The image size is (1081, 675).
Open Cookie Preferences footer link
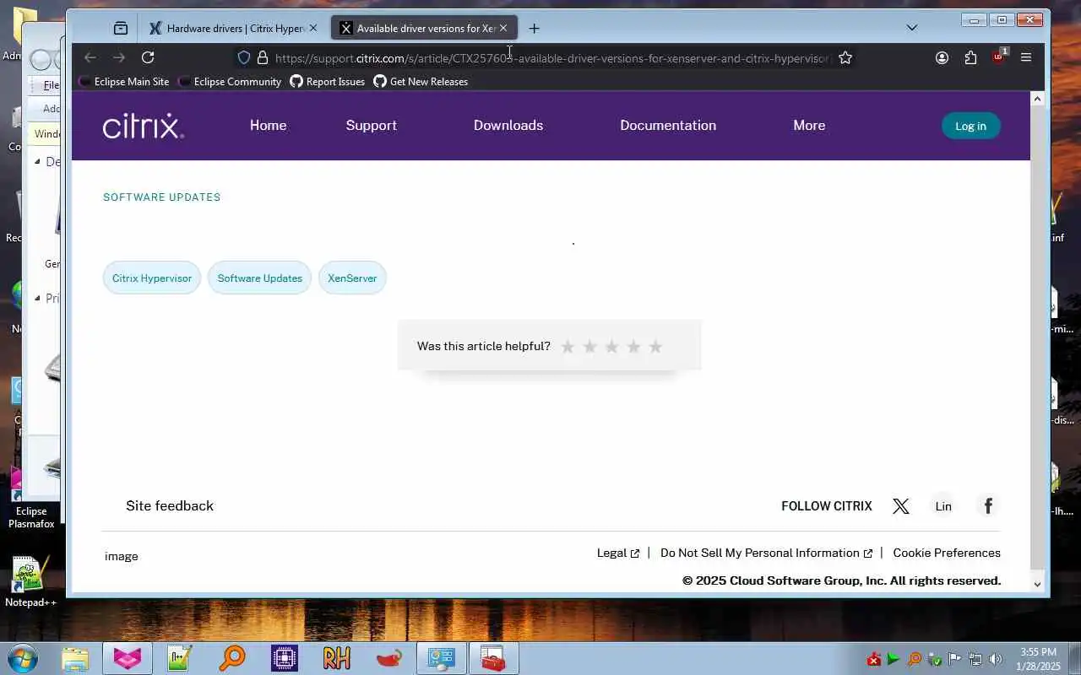tap(947, 553)
